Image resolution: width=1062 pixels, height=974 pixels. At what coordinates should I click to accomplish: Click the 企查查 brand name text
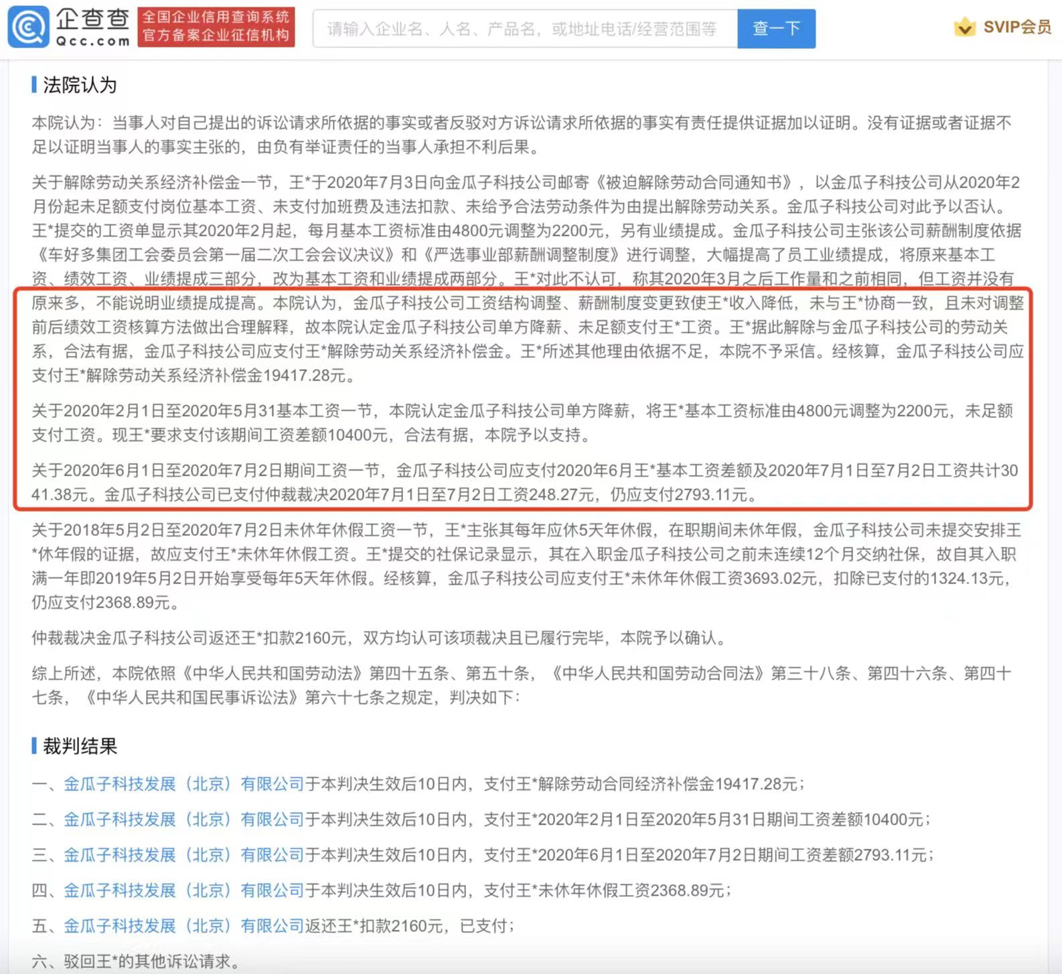click(x=92, y=19)
